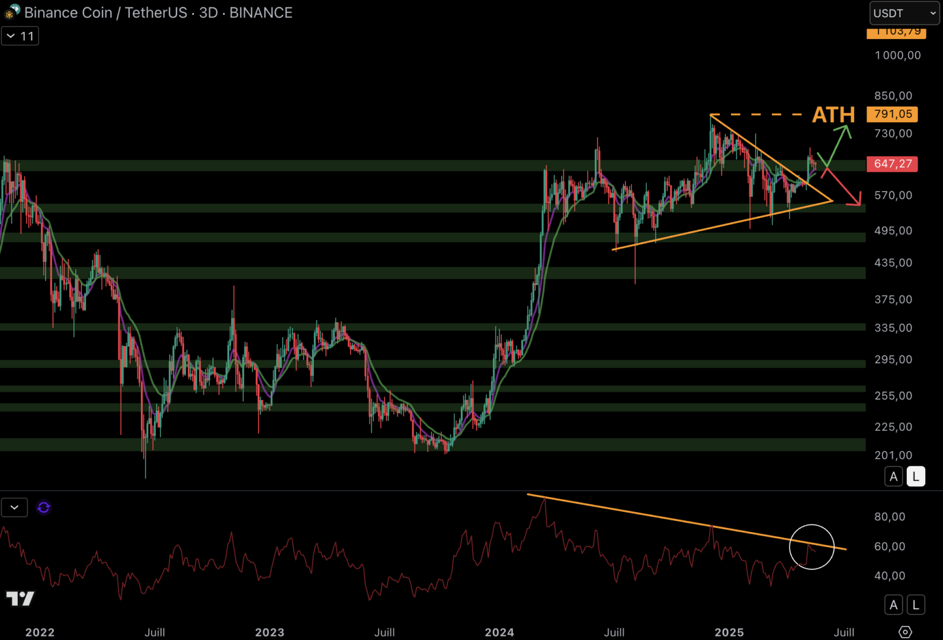Click the 375,00 price axis value
The image size is (943, 640).
(x=893, y=299)
